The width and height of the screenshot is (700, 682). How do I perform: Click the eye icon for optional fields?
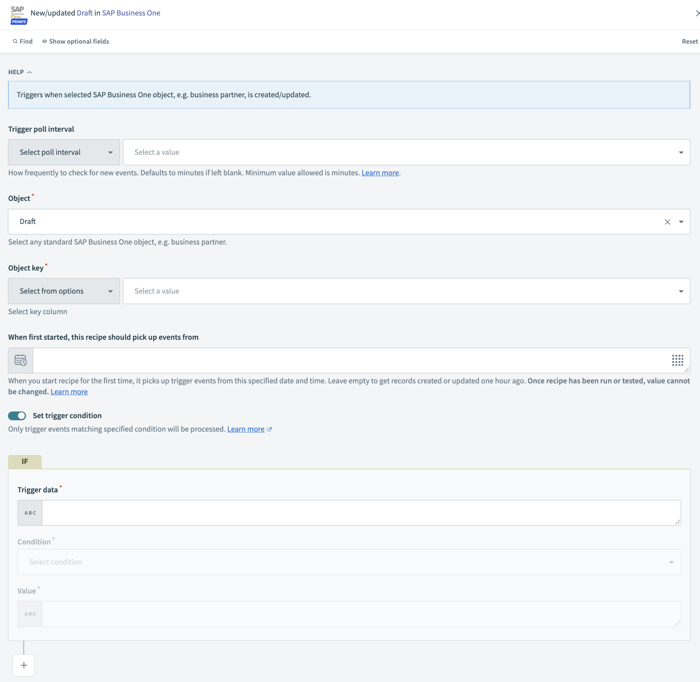point(44,41)
